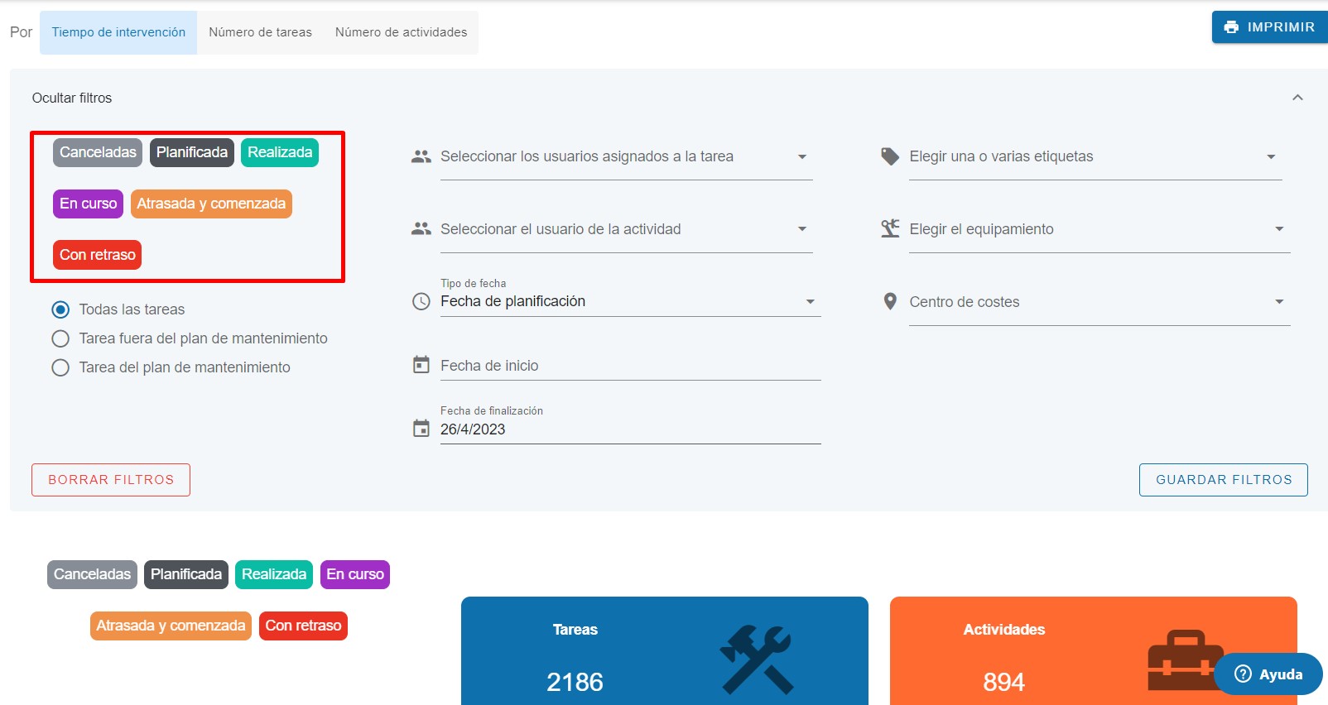The image size is (1328, 705).
Task: Click the Fecha de finalización date field
Action: (x=630, y=424)
